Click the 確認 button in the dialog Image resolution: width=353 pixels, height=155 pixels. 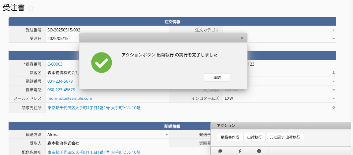217,77
